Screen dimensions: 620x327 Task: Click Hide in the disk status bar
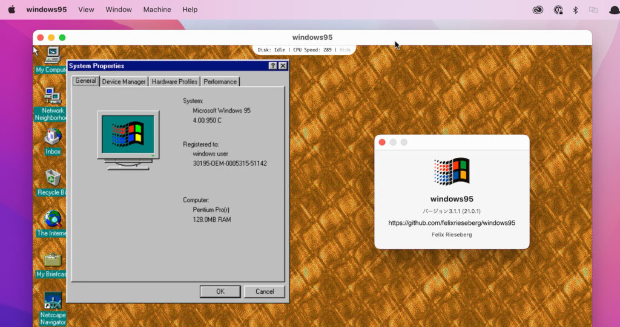[345, 50]
